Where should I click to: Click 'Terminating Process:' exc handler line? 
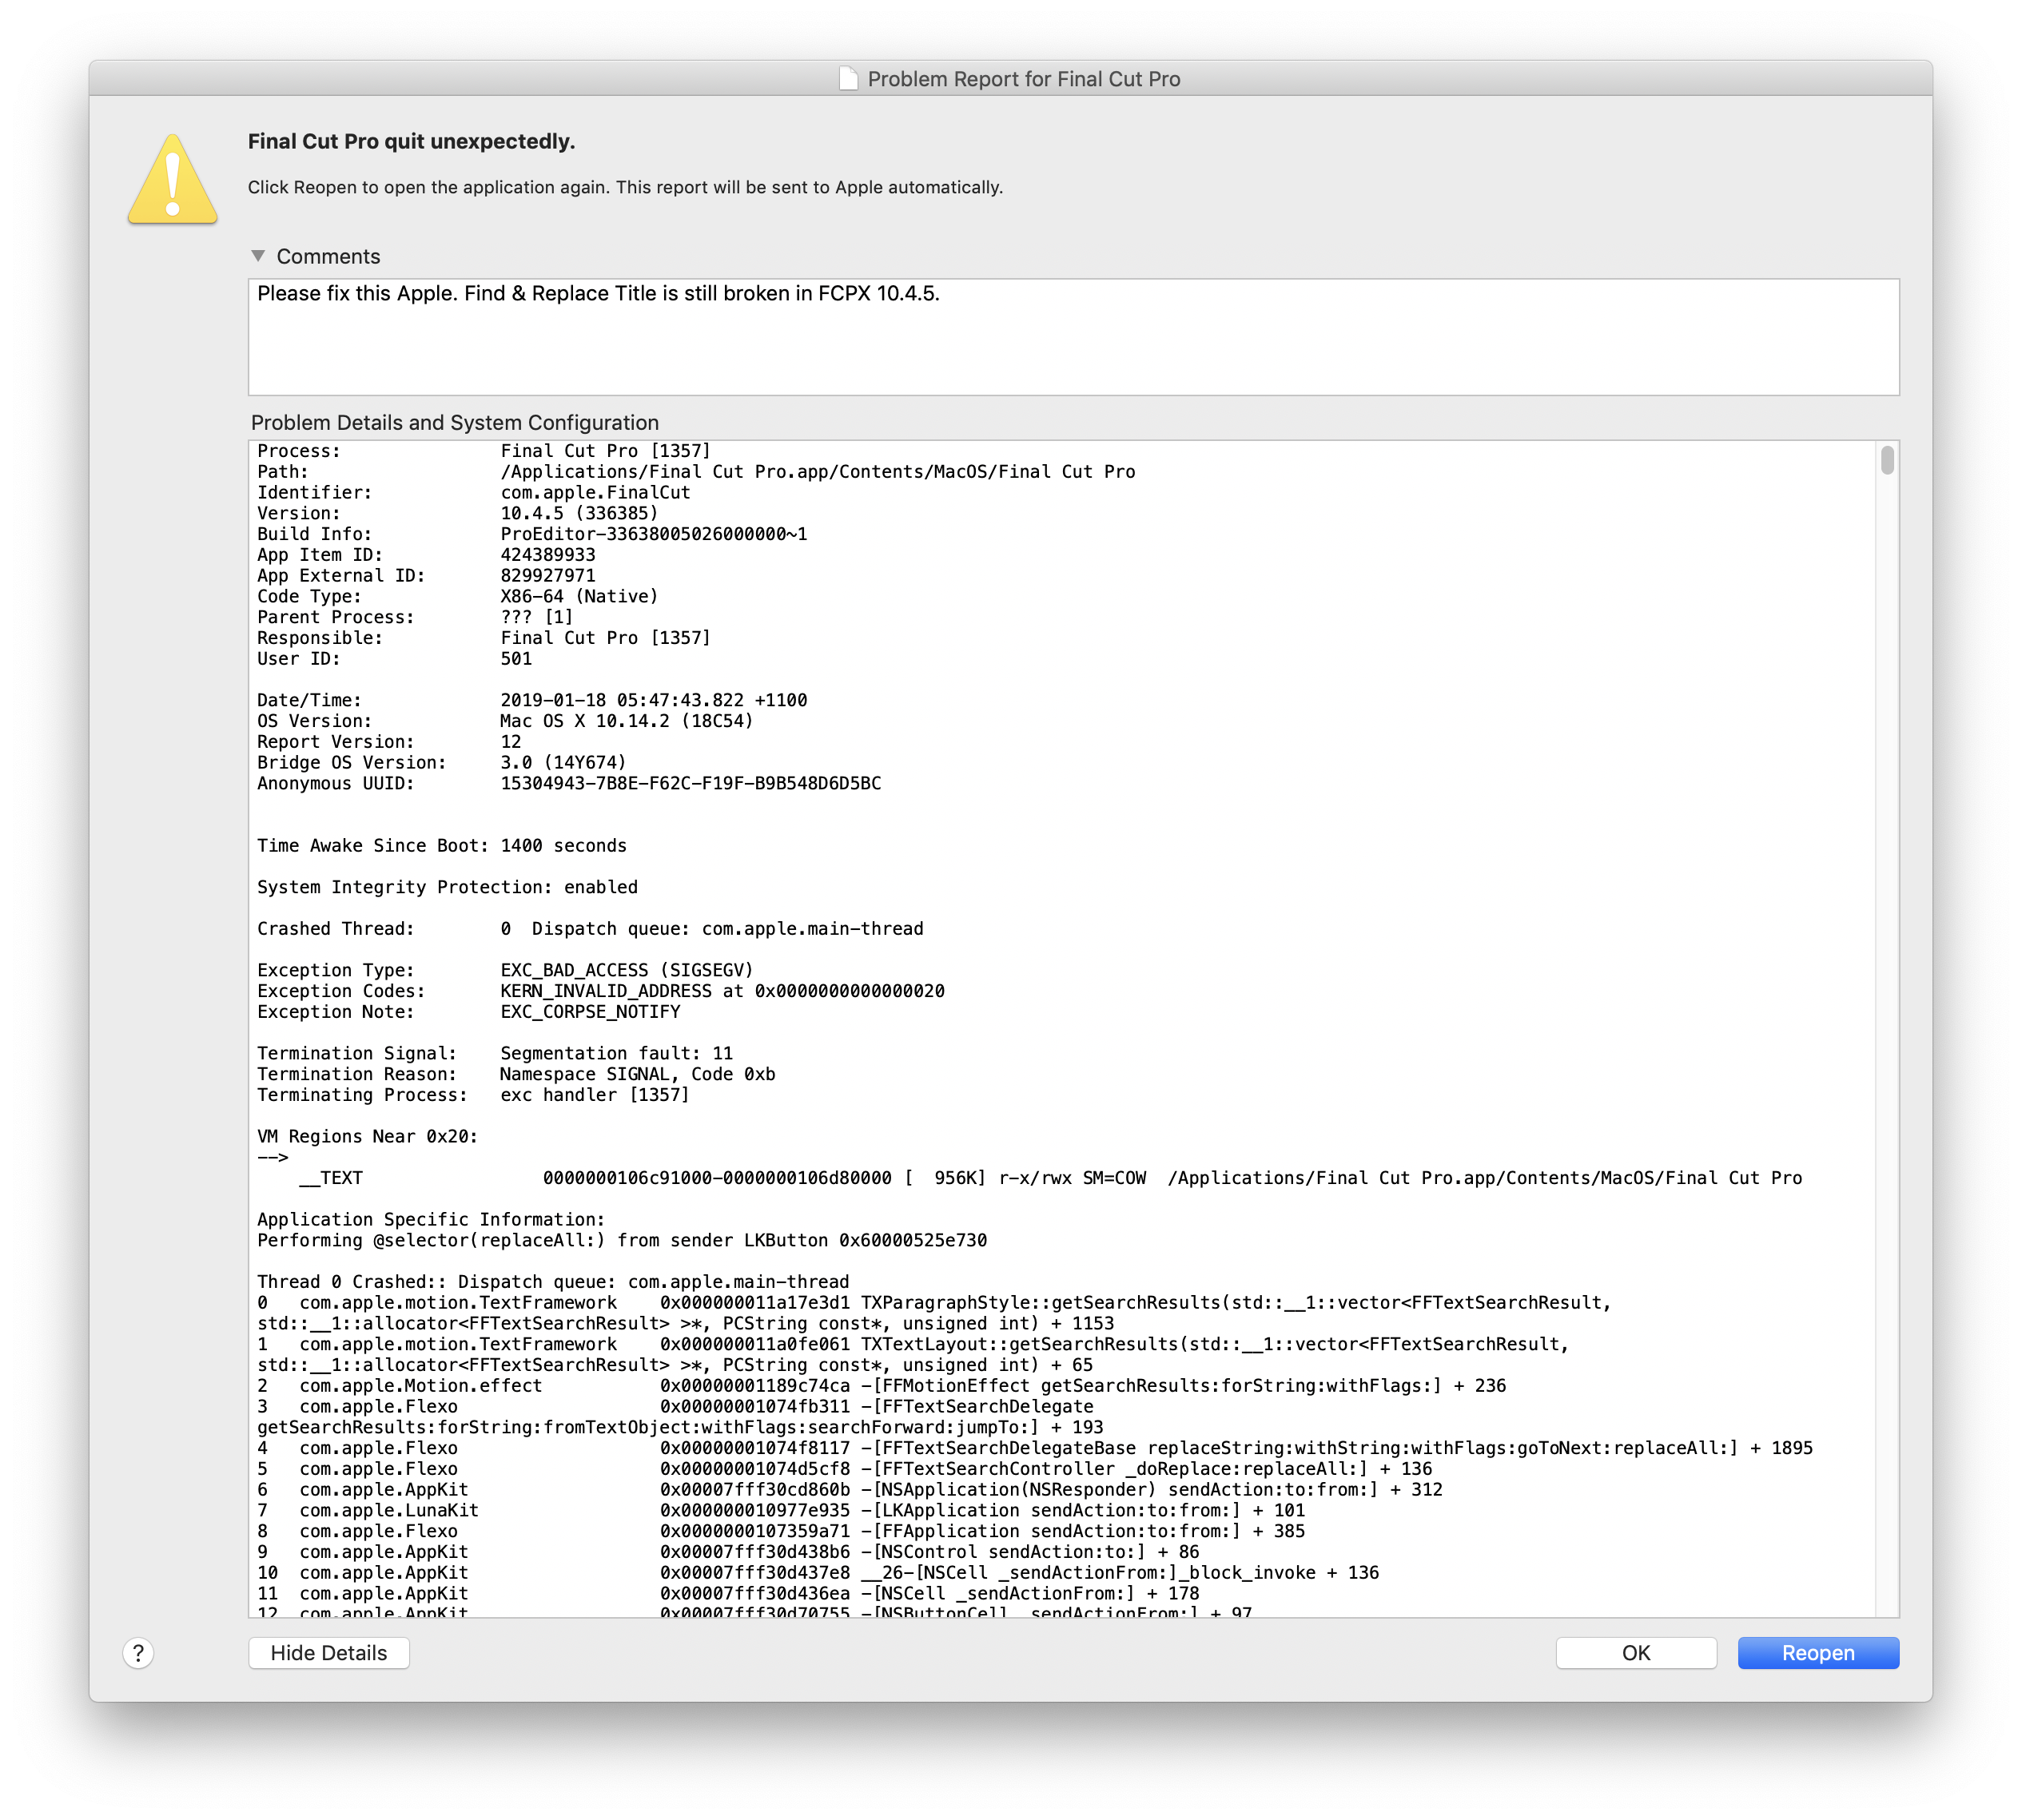(473, 1095)
